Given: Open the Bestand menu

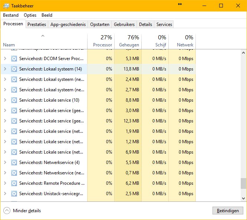Looking at the screenshot, I should (11, 15).
